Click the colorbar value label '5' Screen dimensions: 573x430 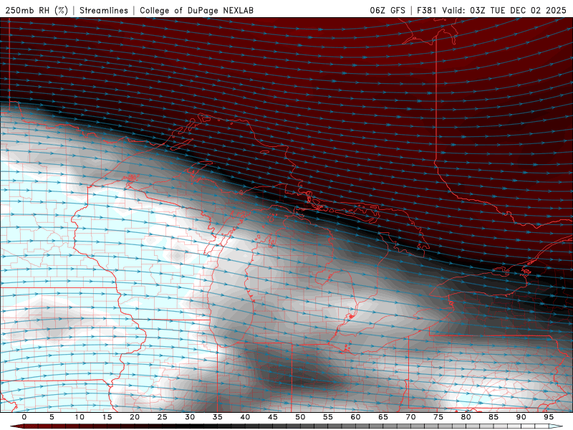click(x=52, y=417)
